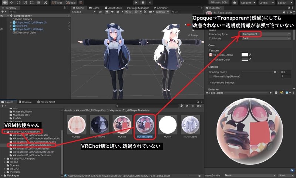Open kikyouVRM_Reinport folder
The height and width of the screenshot is (178, 296).
[x=22, y=158]
